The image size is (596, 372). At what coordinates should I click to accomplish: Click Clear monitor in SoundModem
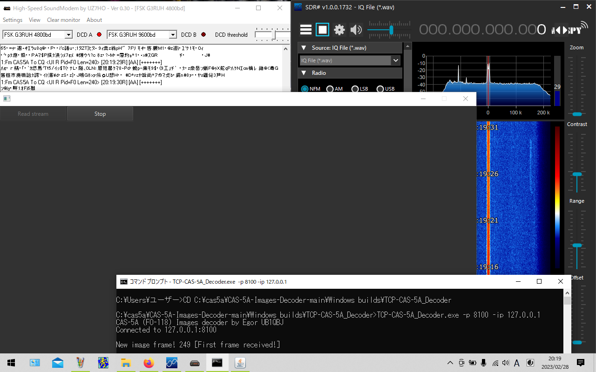coord(63,20)
